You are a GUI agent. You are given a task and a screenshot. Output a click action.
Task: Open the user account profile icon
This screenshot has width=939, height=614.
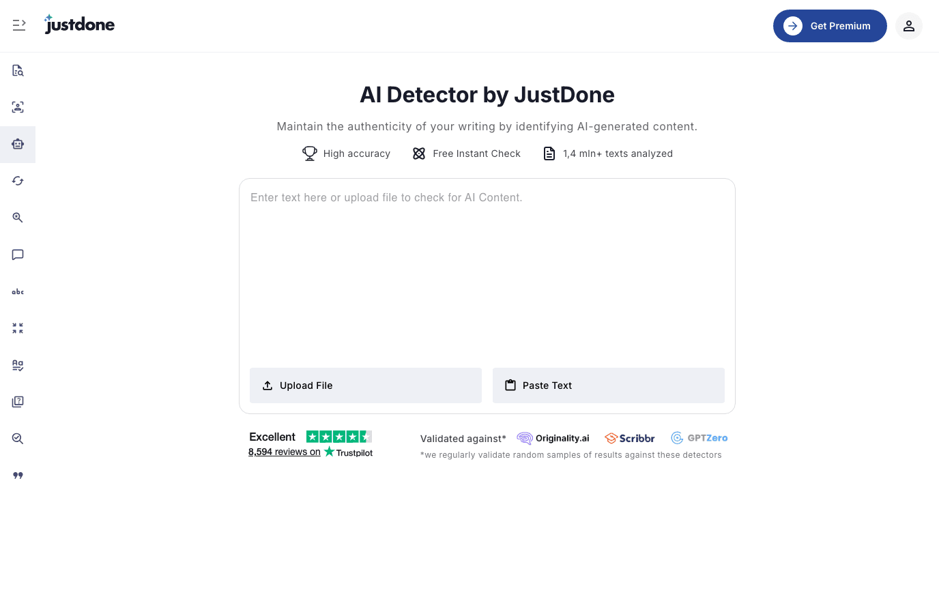click(909, 26)
